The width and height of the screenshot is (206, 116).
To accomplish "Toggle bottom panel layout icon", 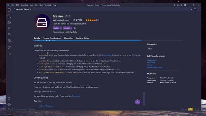I will click(178, 5).
